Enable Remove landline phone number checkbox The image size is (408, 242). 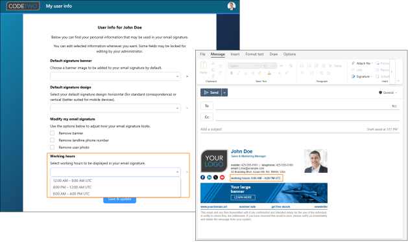(x=53, y=140)
